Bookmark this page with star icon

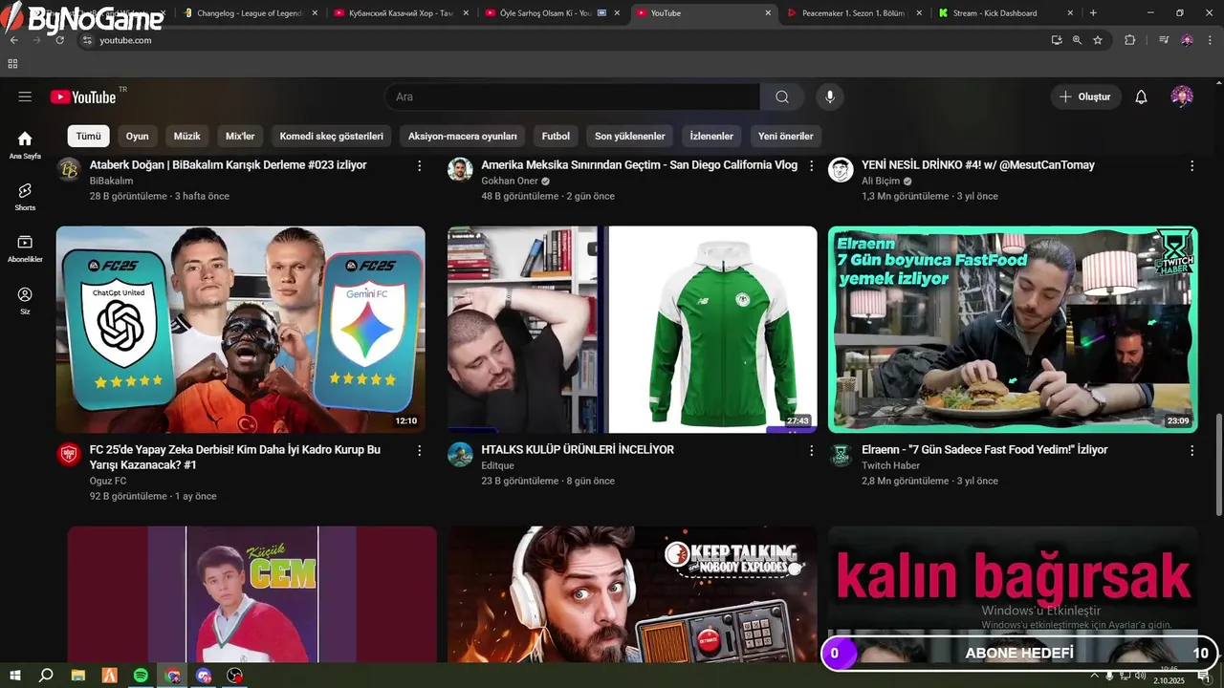tap(1098, 40)
